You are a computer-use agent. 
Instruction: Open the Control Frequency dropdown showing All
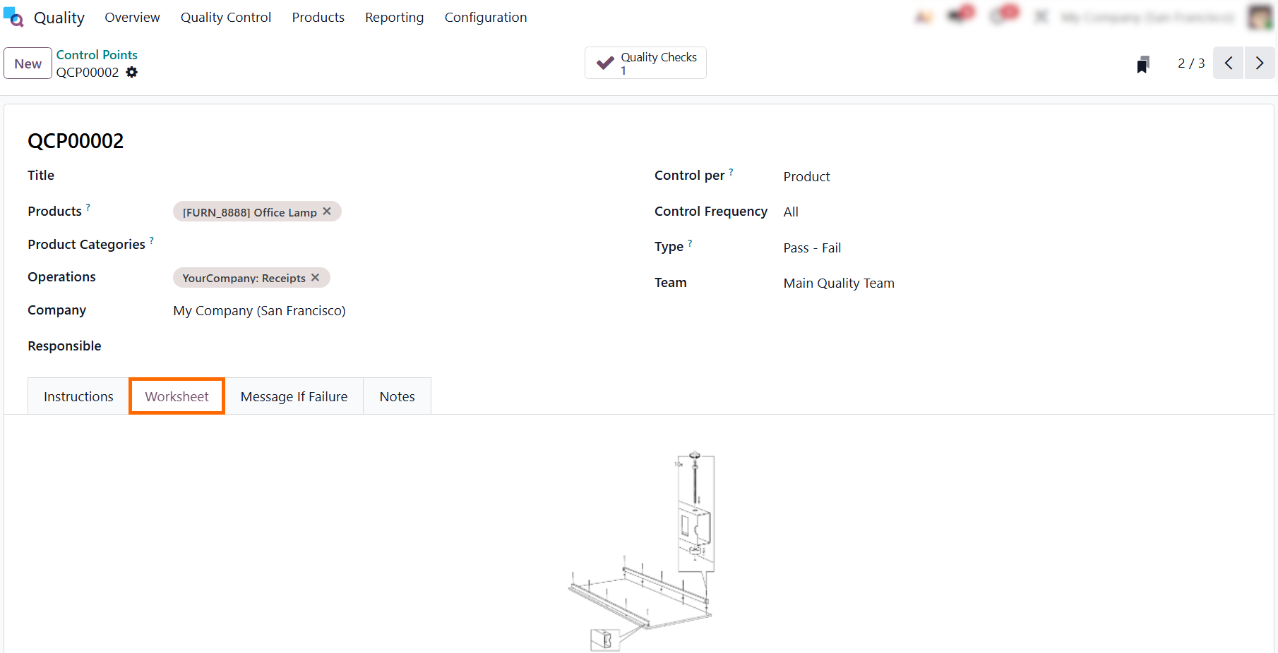coord(1017,212)
